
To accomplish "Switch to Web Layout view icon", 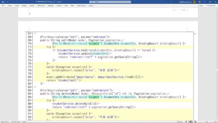I will (x=195, y=122).
